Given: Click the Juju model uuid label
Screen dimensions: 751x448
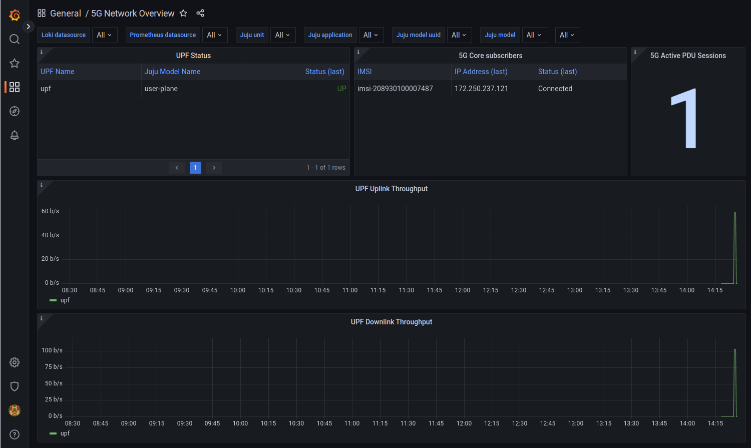Looking at the screenshot, I should pyautogui.click(x=419, y=35).
